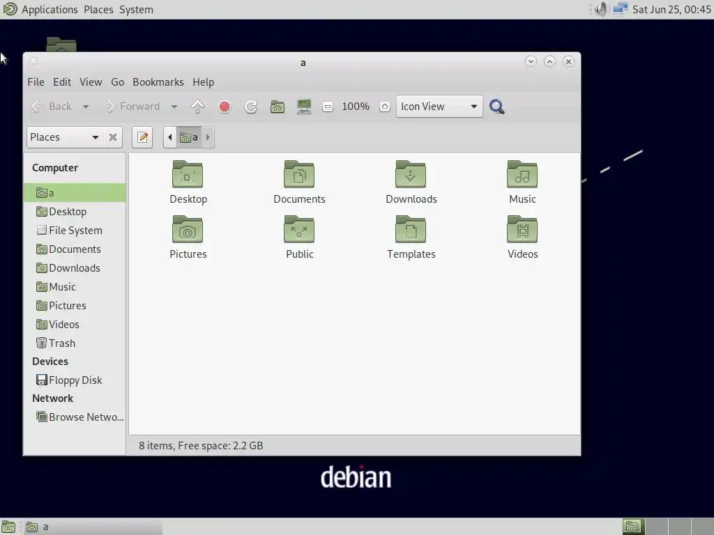Screen dimensions: 714x535
Task: Open File System in the sidebar
Action: click(x=75, y=230)
